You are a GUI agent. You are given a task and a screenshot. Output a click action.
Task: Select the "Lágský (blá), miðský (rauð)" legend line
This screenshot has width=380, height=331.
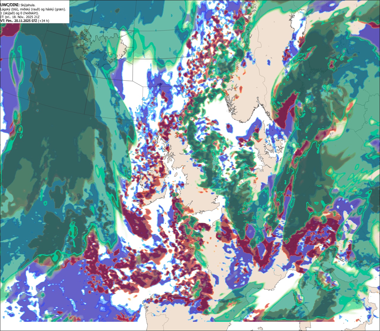point(33,9)
